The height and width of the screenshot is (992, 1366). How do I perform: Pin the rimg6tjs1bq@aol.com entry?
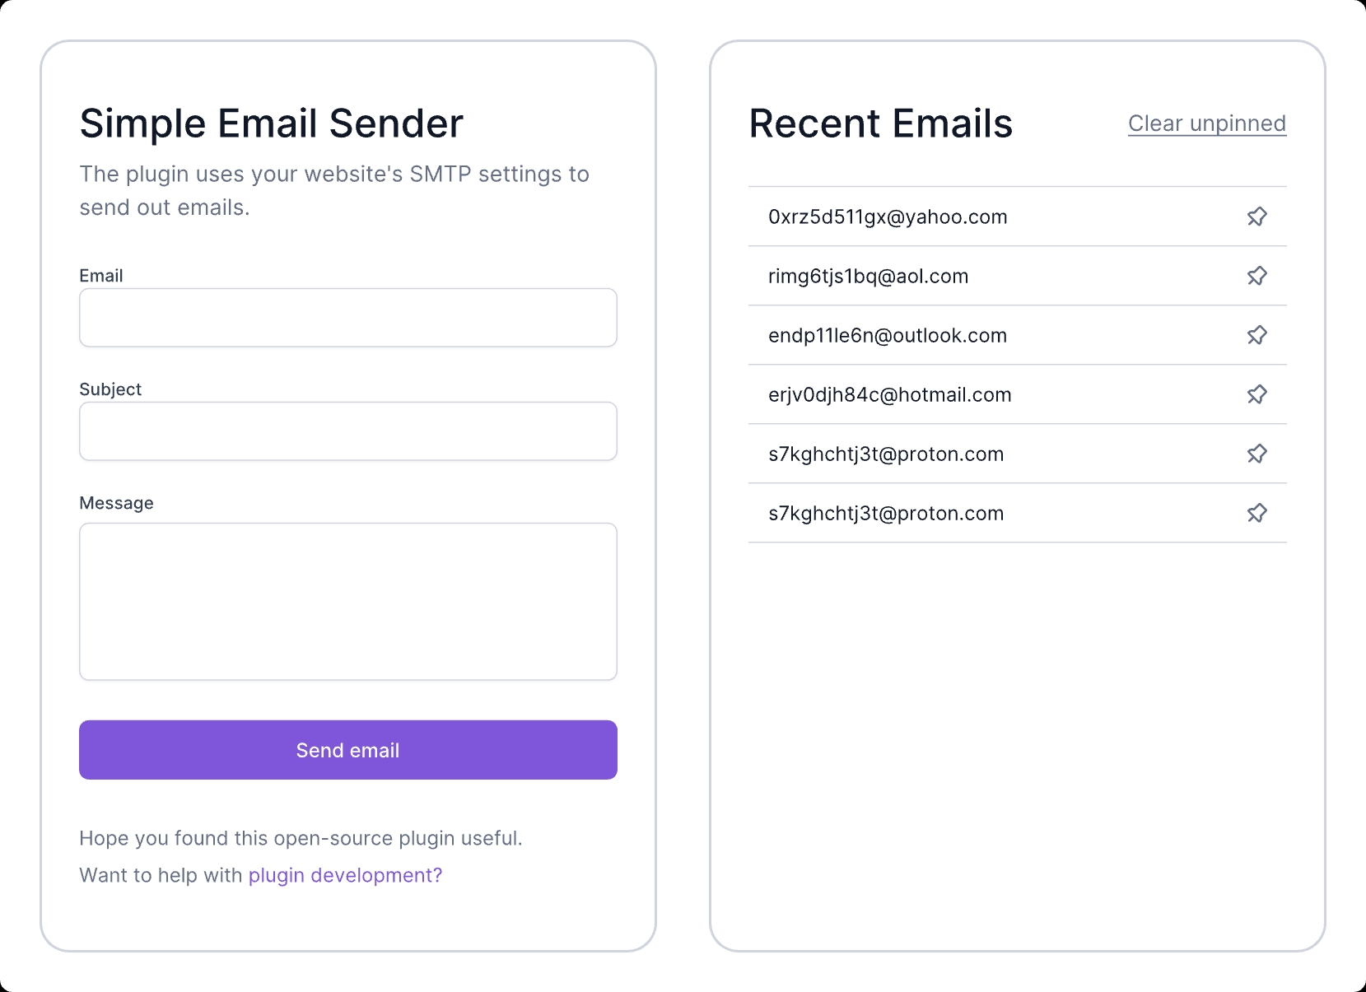coord(1256,276)
